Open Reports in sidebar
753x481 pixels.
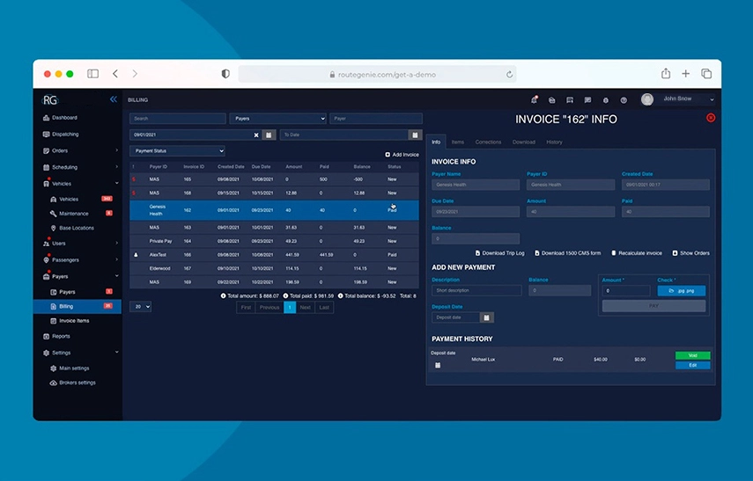pos(56,336)
